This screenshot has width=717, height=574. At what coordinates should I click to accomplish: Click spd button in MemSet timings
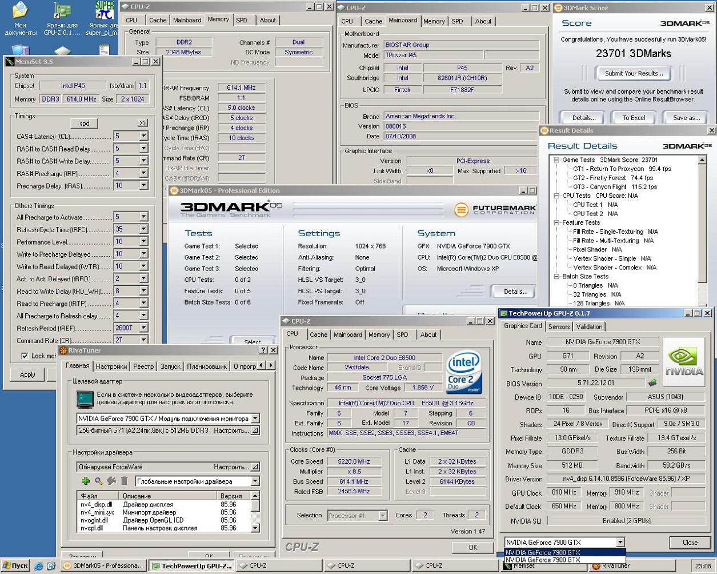pos(84,123)
